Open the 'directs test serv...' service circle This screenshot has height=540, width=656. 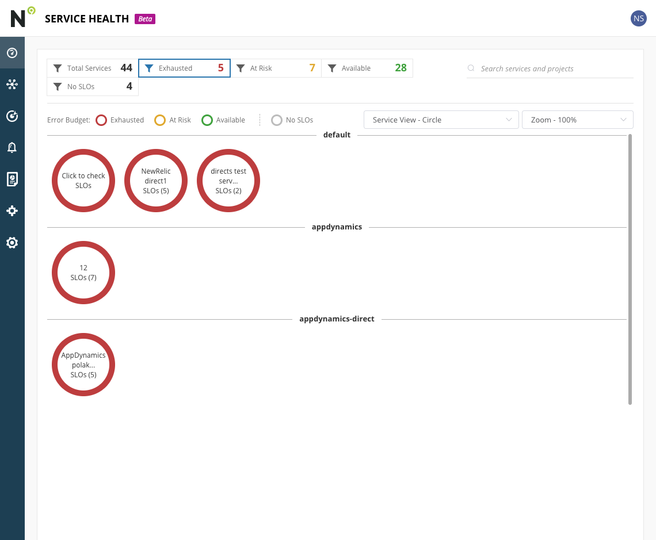228,181
